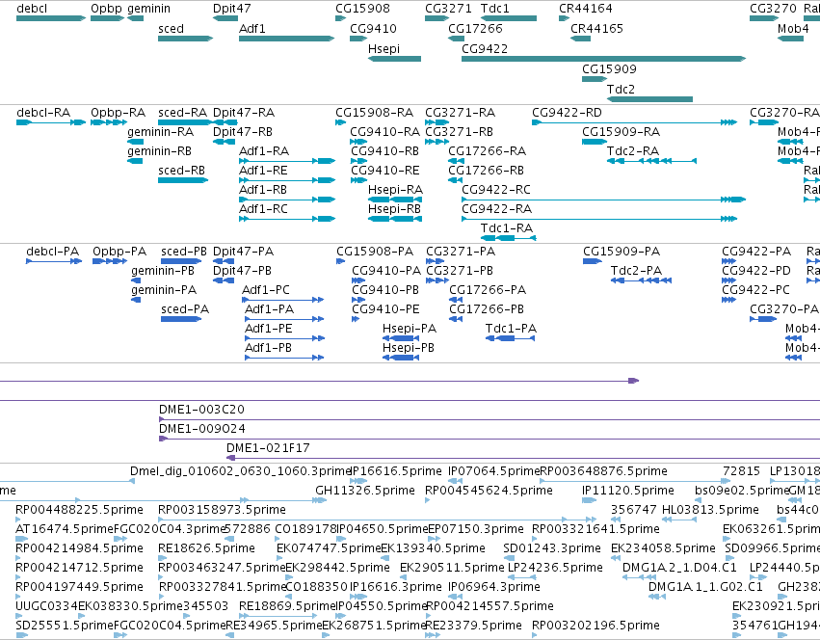Click the Tdc2 gene feature
The image size is (820, 640).
649,99
